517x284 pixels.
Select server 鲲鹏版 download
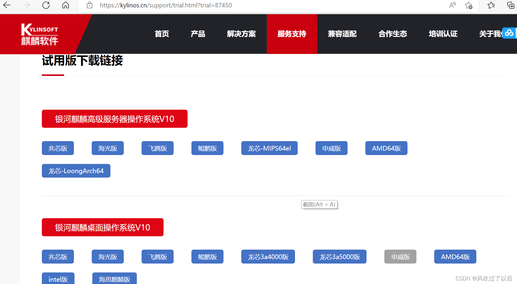point(207,148)
